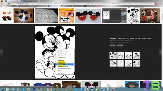
Task: Click the Home icon in the toolbar
Action: 9,4
